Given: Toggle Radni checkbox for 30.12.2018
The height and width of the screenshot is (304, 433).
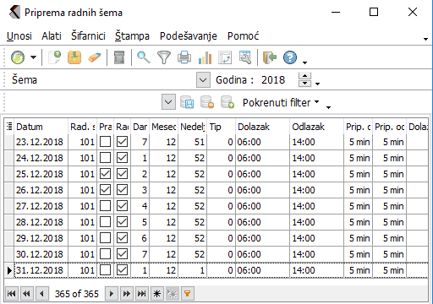Looking at the screenshot, I should coord(122,254).
